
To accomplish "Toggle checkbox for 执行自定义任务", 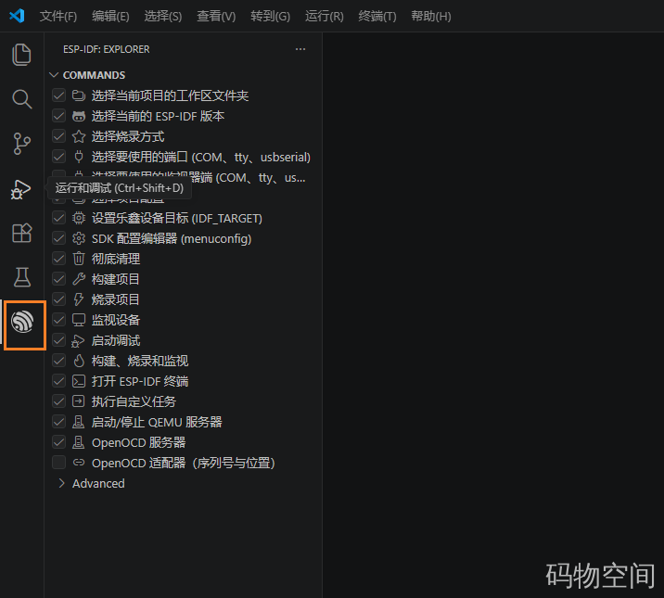I will pos(58,401).
